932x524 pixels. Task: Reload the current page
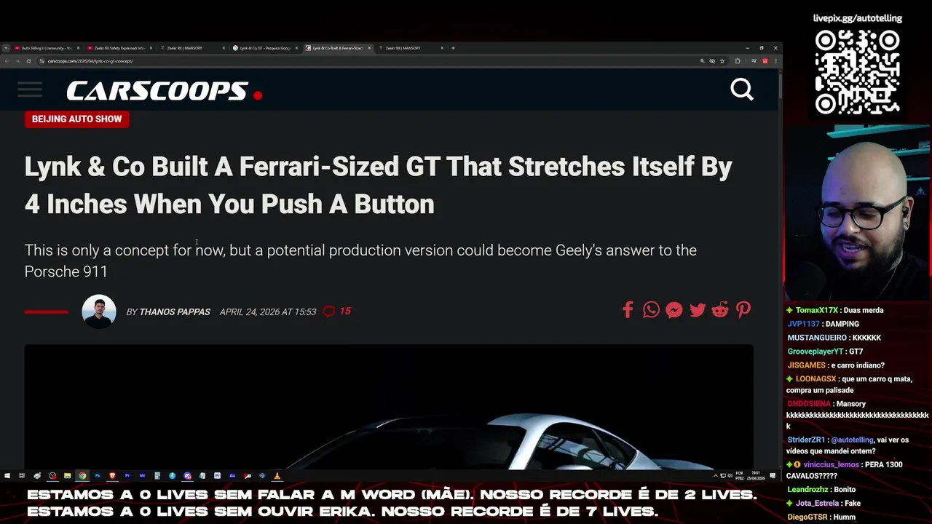(x=28, y=61)
